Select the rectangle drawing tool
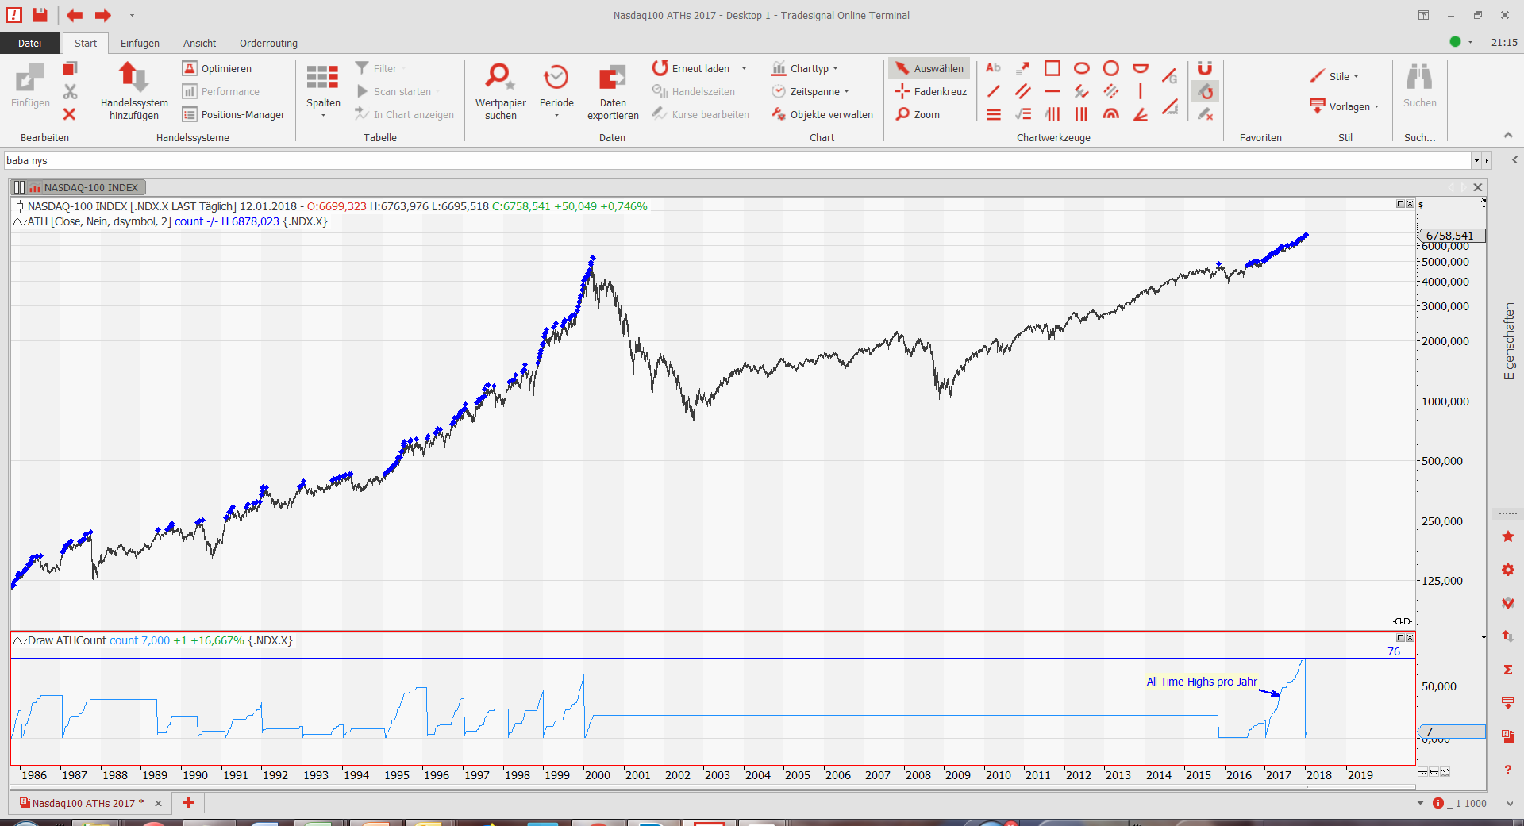This screenshot has width=1524, height=826. coord(1052,68)
